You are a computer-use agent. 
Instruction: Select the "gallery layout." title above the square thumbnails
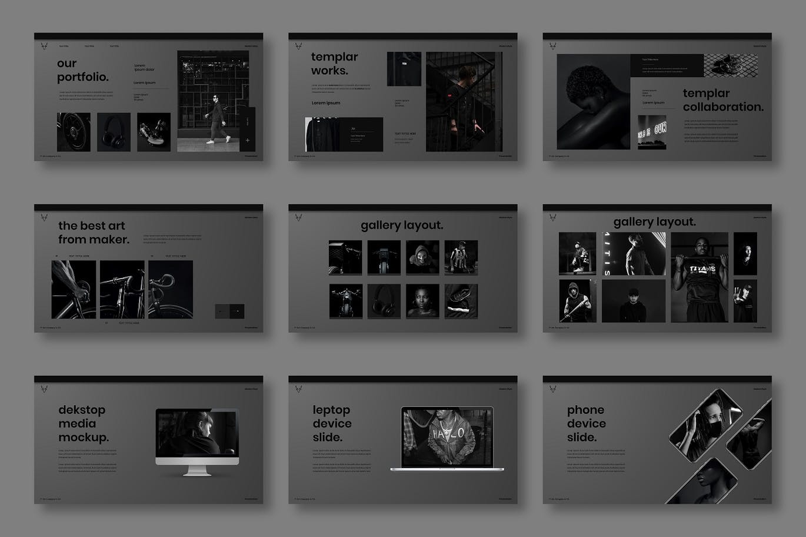(x=402, y=226)
